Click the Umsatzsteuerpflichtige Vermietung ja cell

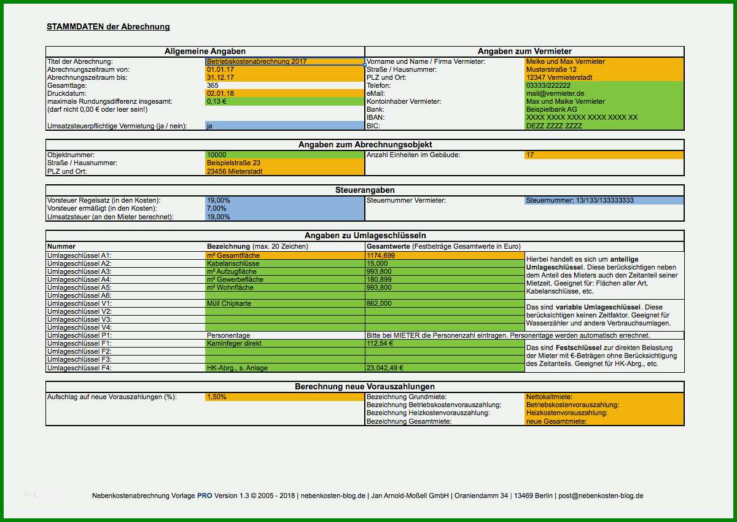[x=285, y=125]
